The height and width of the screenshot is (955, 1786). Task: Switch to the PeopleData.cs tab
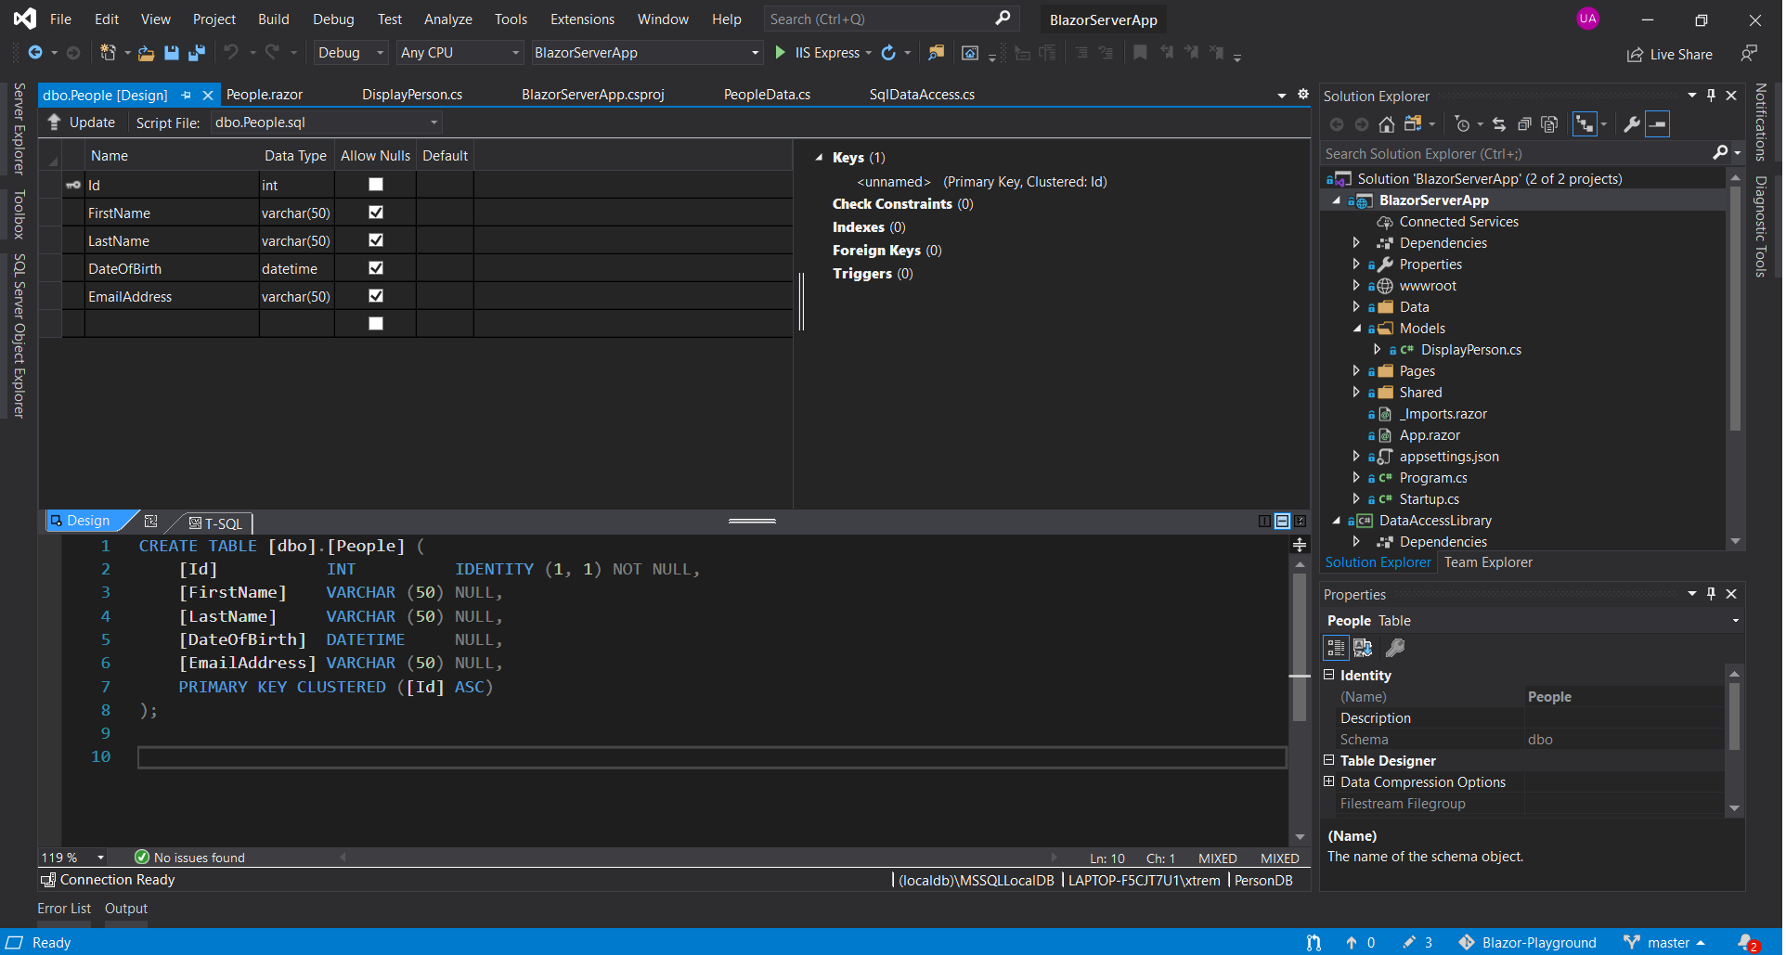tap(767, 95)
